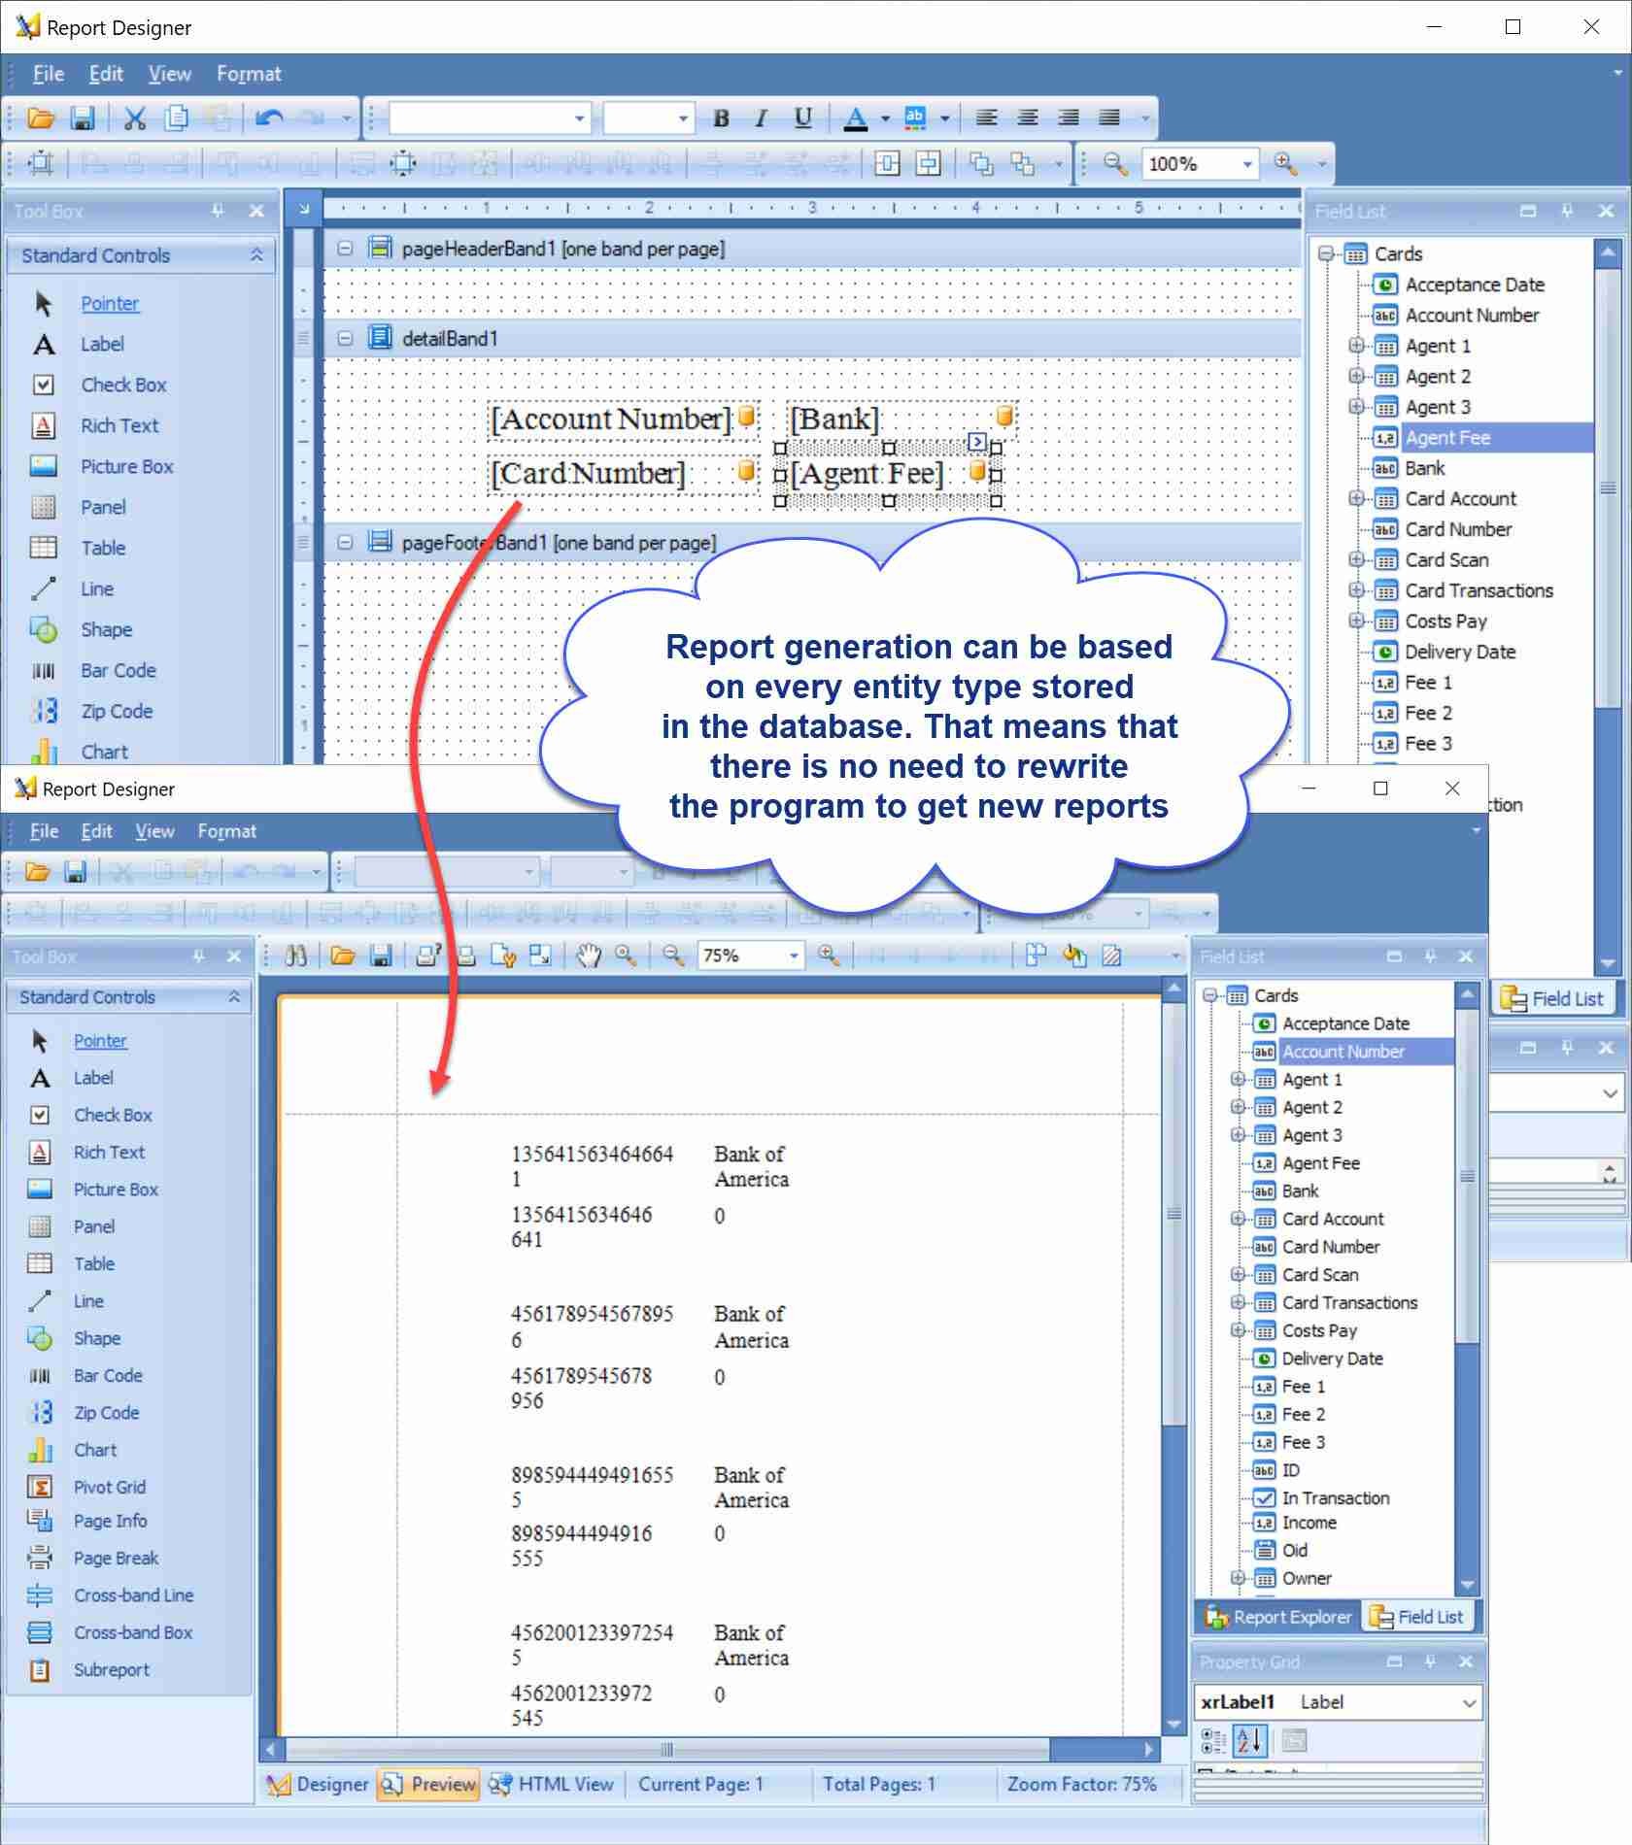Select Chart in lower Tool Box

coord(95,1449)
